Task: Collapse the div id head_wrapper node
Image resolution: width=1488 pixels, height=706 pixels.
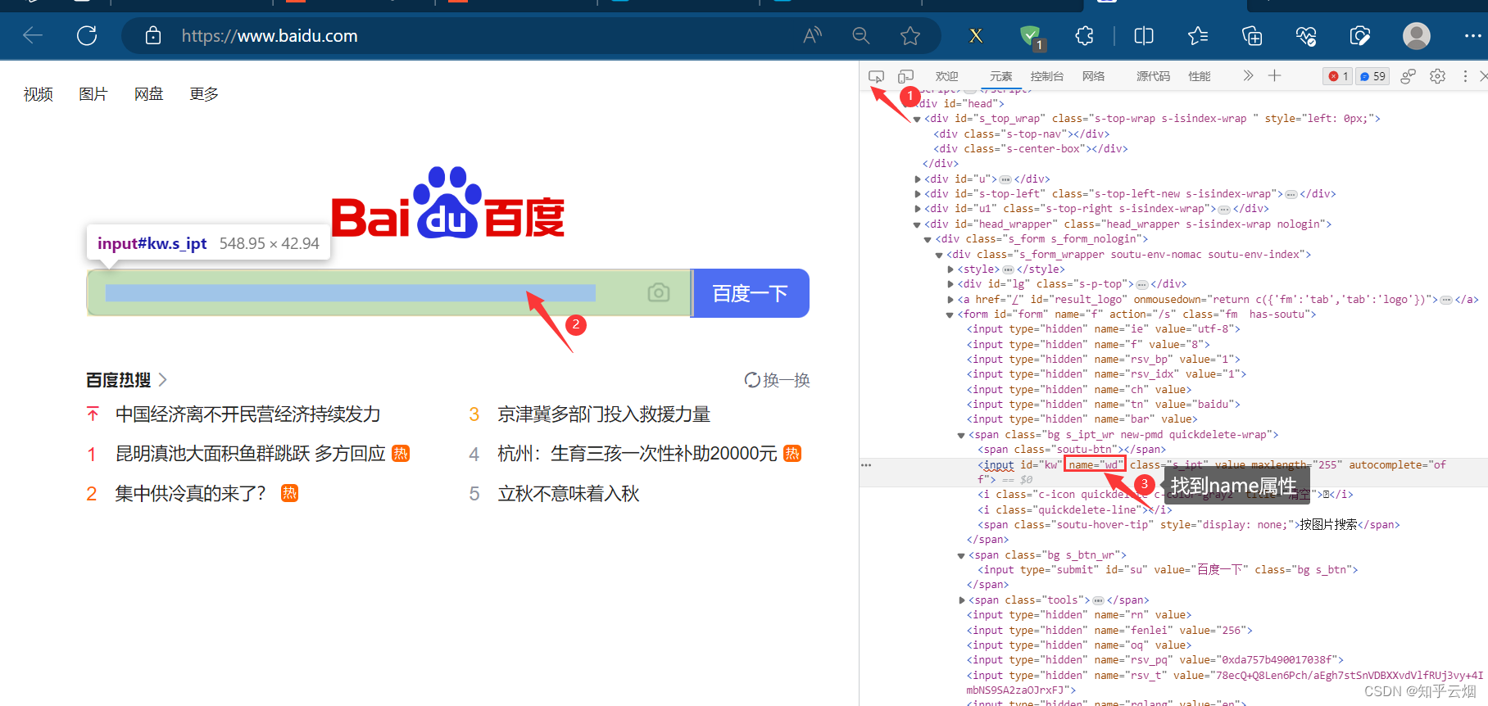Action: [x=917, y=224]
